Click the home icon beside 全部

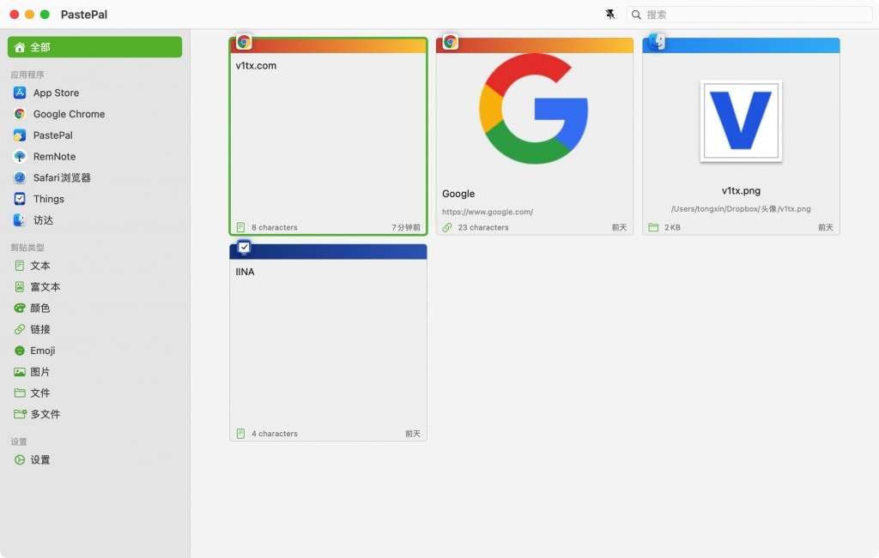[x=20, y=47]
